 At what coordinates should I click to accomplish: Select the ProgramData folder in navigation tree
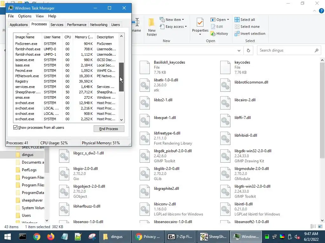pos(30,193)
